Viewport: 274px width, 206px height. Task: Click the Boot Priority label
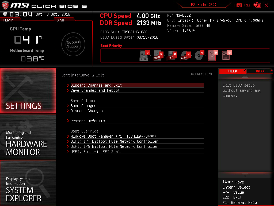[111, 46]
